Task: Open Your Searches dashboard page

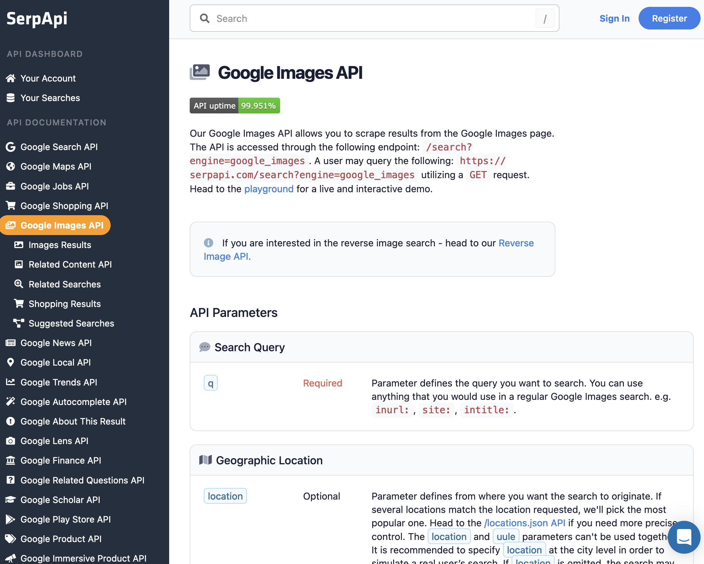Action: point(50,98)
